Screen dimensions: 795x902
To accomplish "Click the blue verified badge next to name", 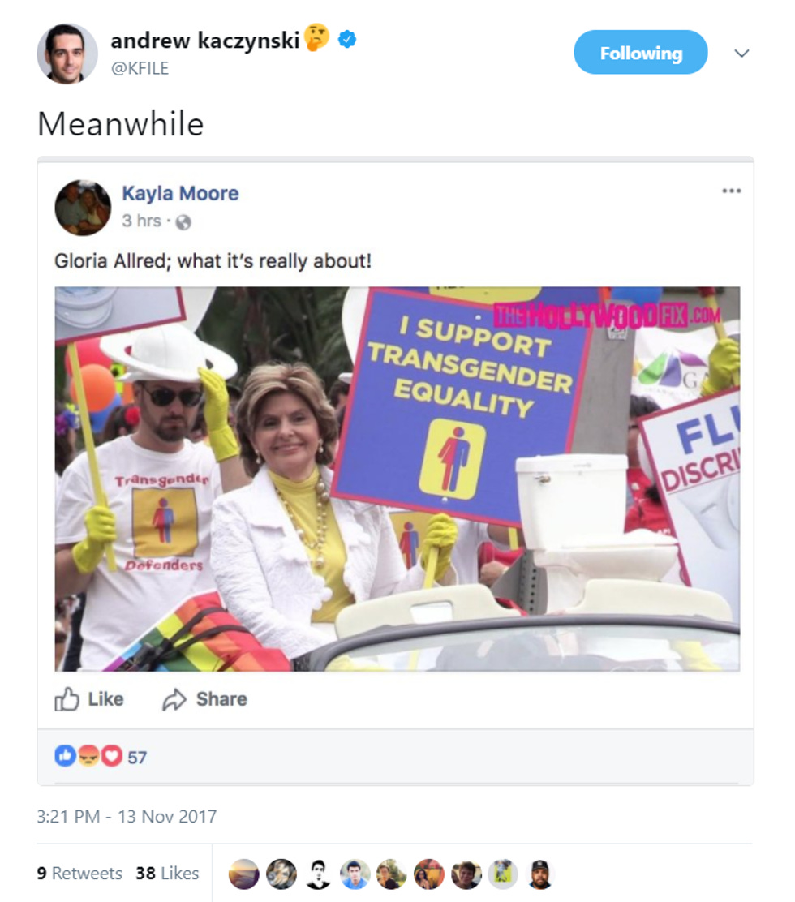I will pyautogui.click(x=347, y=40).
